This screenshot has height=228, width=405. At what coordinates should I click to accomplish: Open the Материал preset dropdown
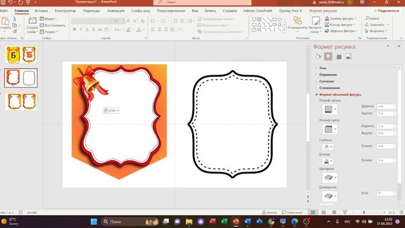click(330, 177)
